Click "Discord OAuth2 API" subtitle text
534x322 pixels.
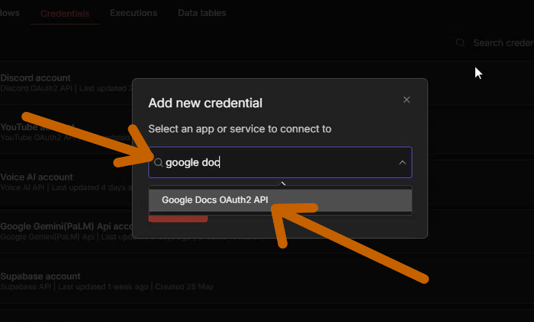37,88
